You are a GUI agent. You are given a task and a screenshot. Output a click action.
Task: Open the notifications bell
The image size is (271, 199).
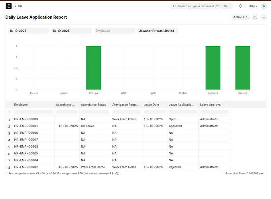point(240,6)
